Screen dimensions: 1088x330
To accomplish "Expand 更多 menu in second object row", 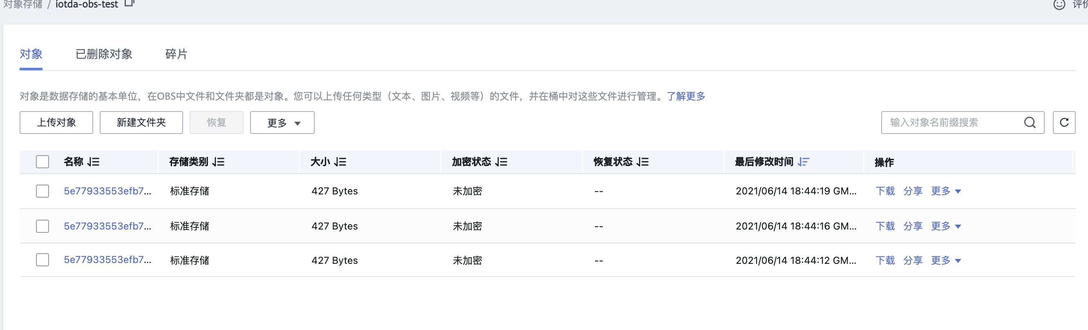I will pos(946,226).
